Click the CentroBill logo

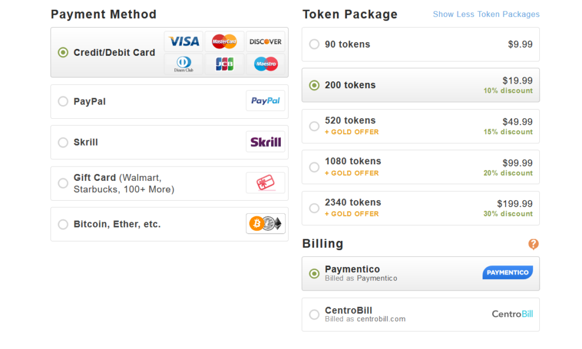[512, 314]
